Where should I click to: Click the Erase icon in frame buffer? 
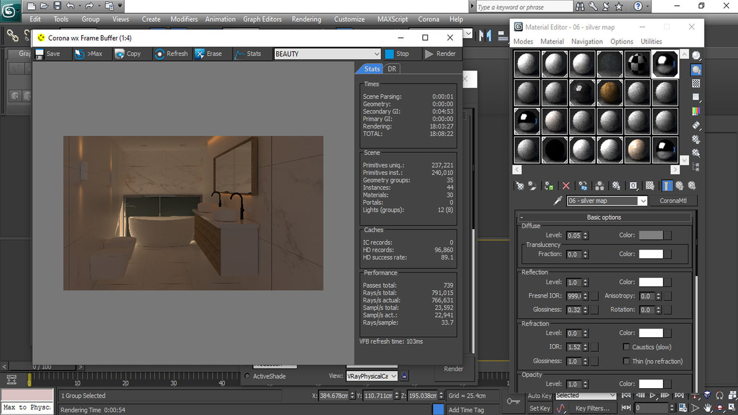coord(200,54)
